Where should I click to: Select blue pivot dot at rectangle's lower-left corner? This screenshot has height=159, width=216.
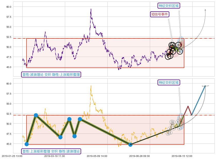click(x=27, y=144)
